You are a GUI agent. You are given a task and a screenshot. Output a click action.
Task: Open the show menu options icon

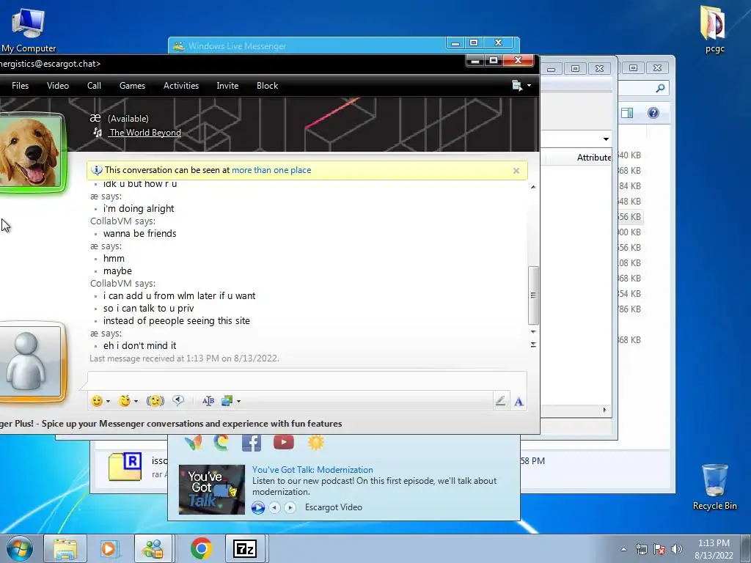coord(521,86)
